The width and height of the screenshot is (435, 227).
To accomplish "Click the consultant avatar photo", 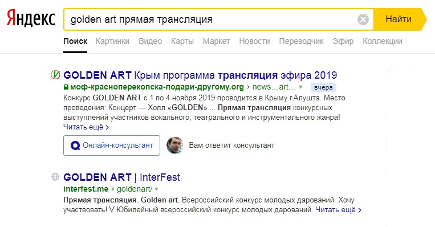I will coord(175,145).
